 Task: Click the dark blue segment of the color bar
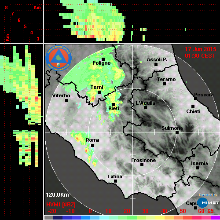point(58,217)
